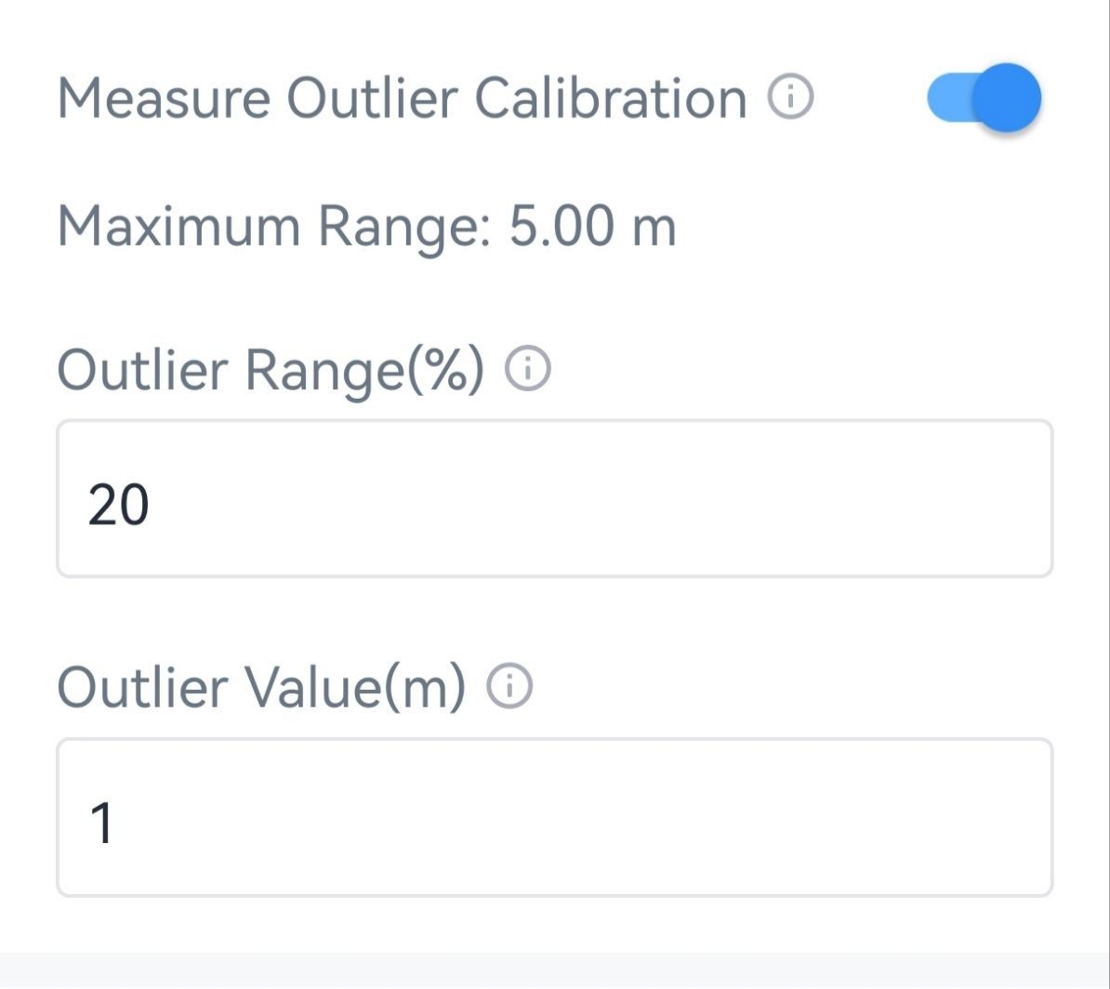Place cursor after 1 in Outlier Value
This screenshot has width=1110, height=989.
pos(117,824)
